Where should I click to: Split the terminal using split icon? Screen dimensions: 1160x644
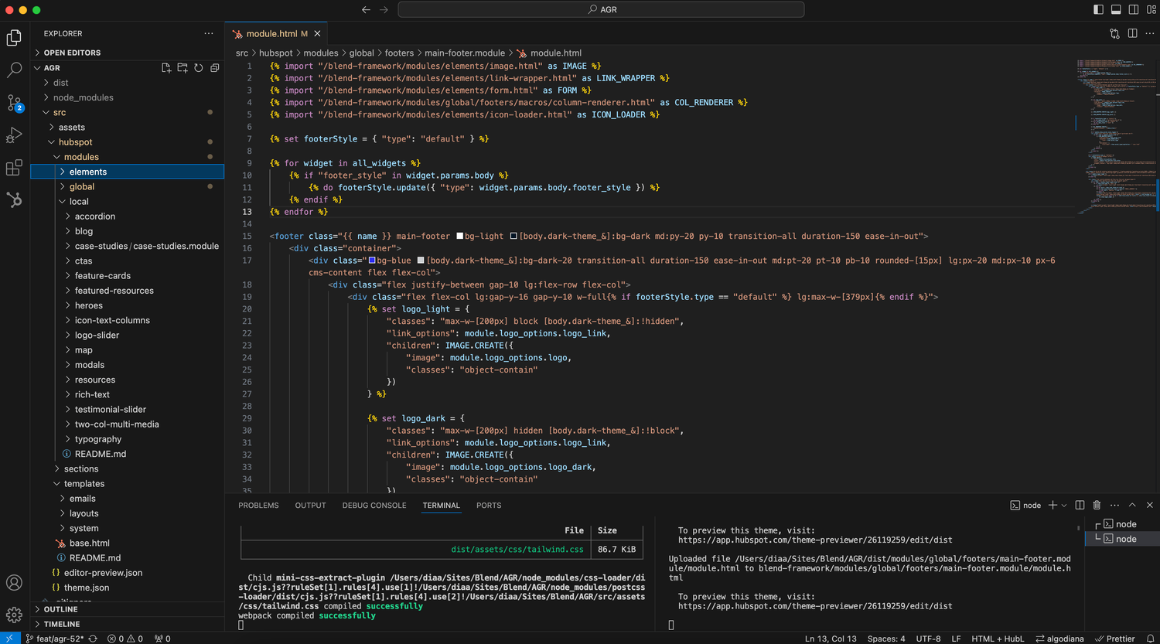coord(1080,505)
